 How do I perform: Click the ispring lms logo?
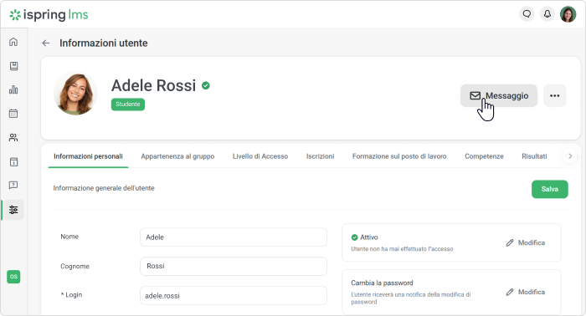tap(49, 15)
